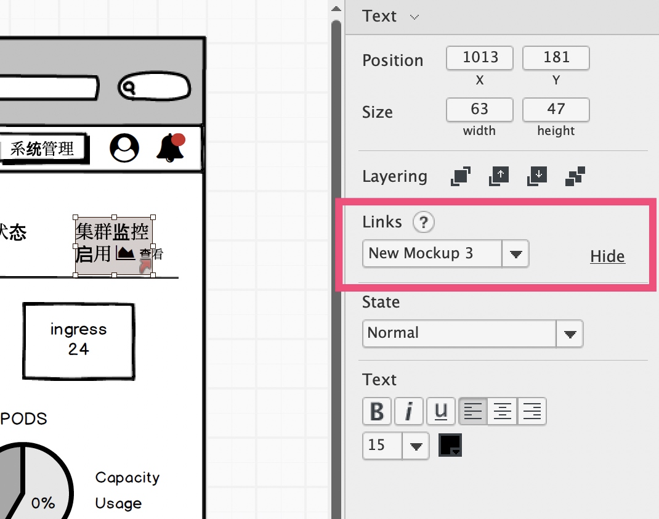Click the Send to Back layering icon
Image resolution: width=659 pixels, height=519 pixels.
click(x=575, y=176)
